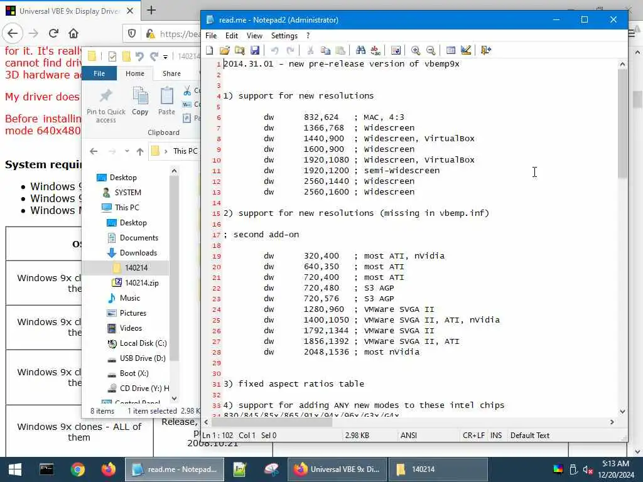The height and width of the screenshot is (482, 643).
Task: Open the File tab in File Explorer
Action: (x=99, y=73)
